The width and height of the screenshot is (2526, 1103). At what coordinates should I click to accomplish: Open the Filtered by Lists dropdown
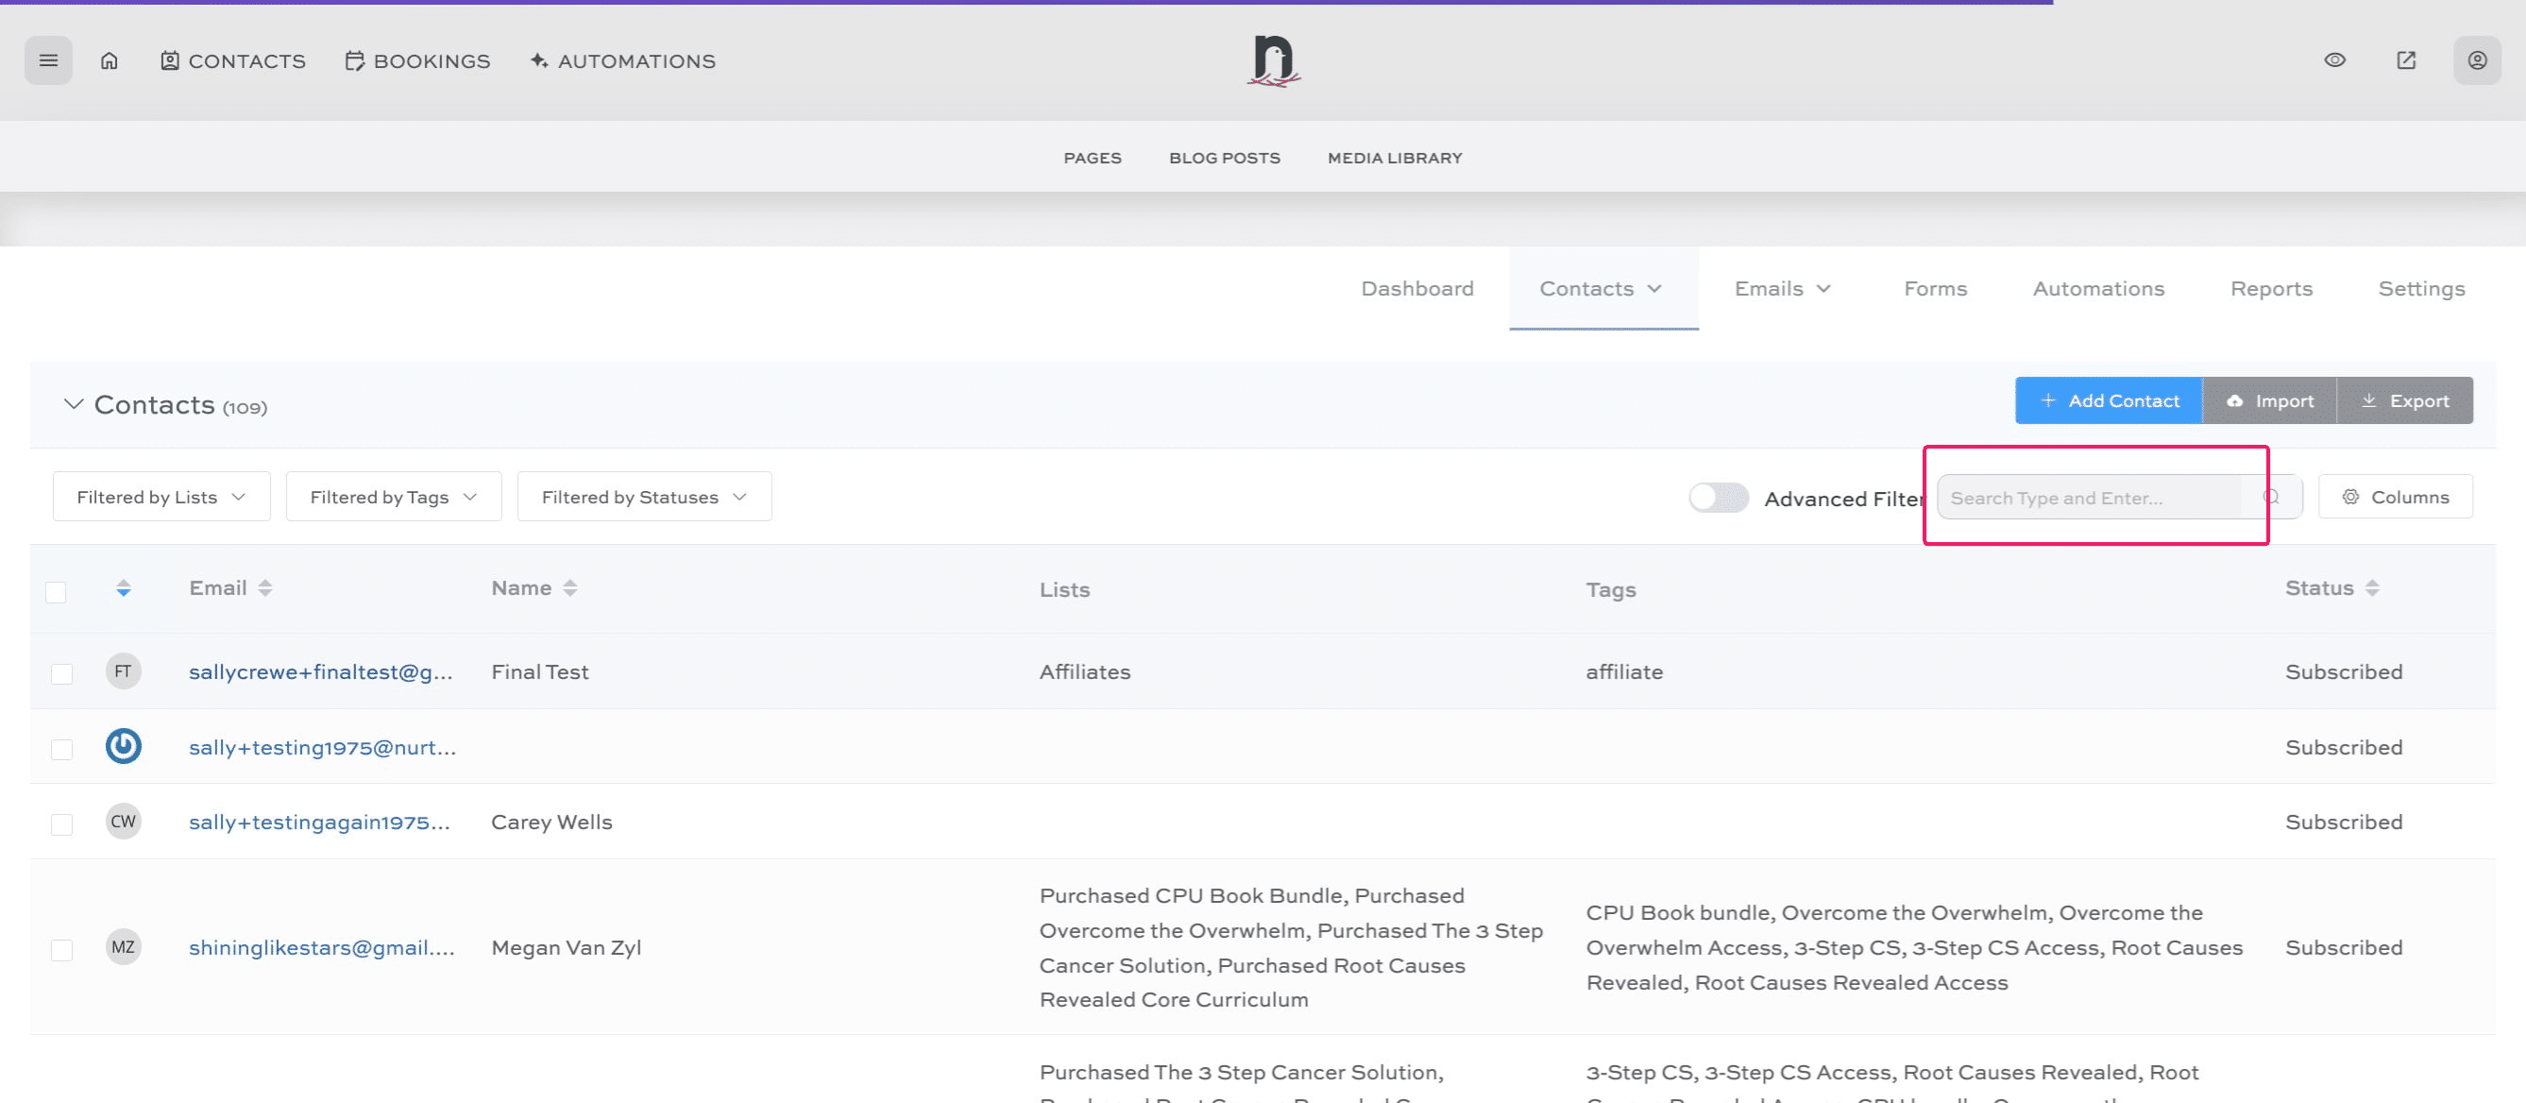coord(161,497)
